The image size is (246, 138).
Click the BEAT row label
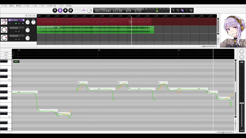6,55
